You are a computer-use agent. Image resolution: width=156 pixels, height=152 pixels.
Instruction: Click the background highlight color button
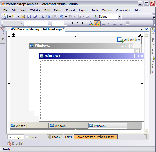[97, 23]
